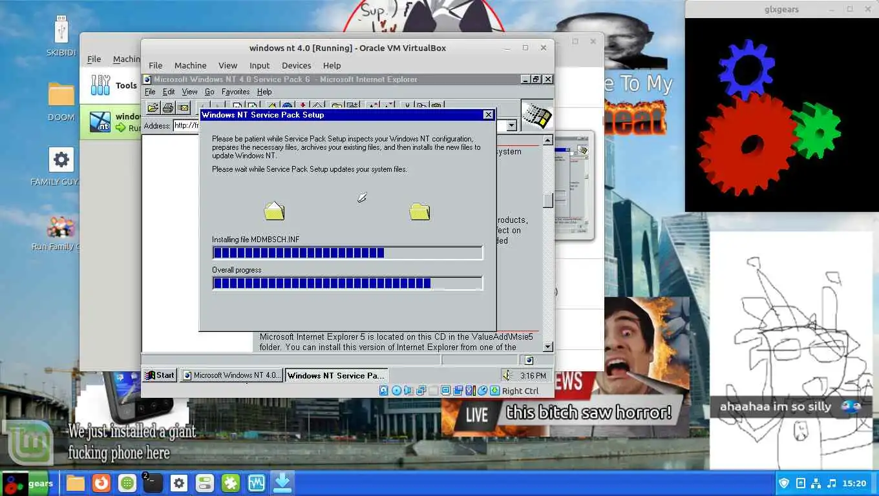Click the glxgears window title bar
Image resolution: width=879 pixels, height=496 pixels.
781,9
